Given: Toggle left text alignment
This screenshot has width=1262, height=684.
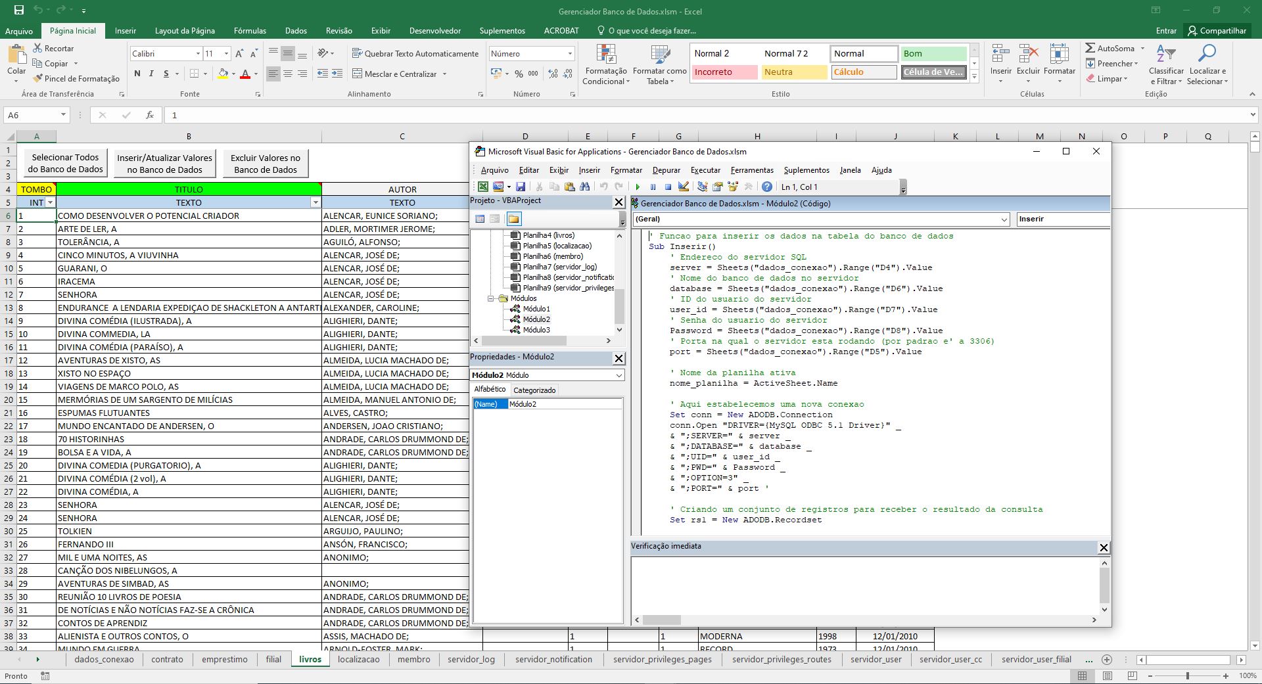Looking at the screenshot, I should tap(273, 74).
